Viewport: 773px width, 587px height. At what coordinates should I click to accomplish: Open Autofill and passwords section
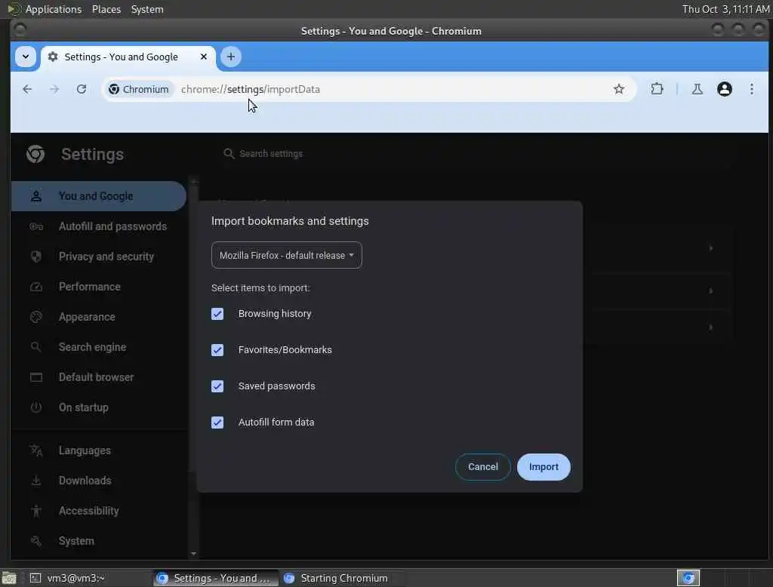coord(99,226)
